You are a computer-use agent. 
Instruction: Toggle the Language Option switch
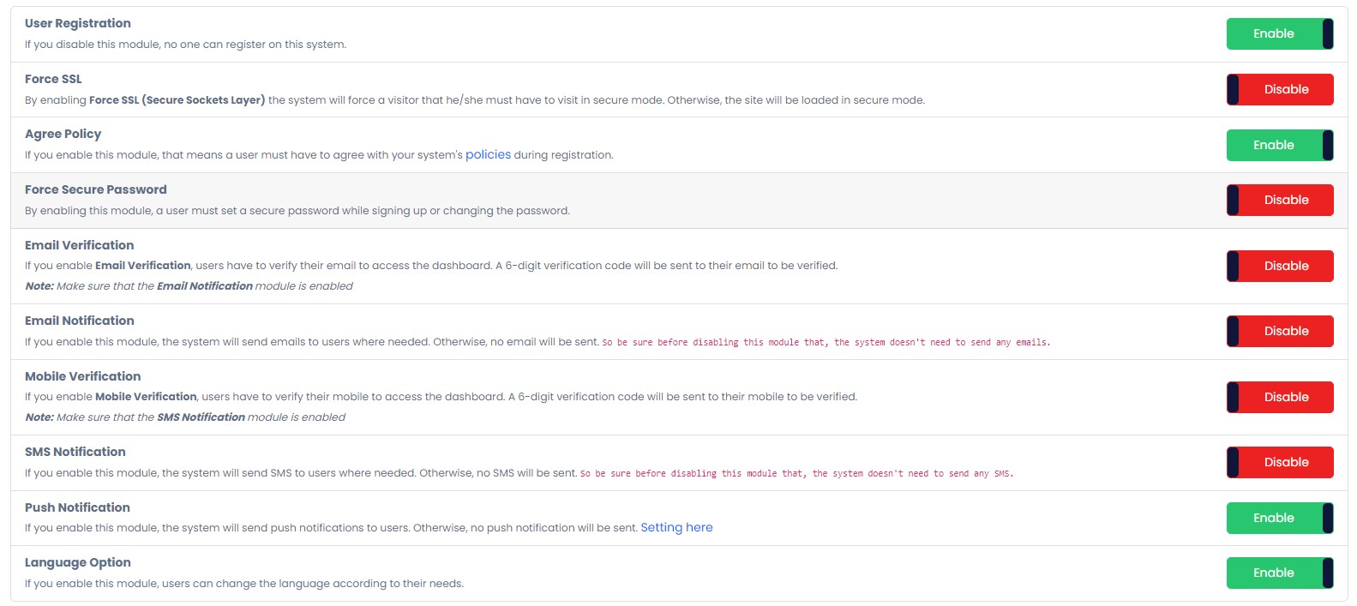[x=1279, y=573]
